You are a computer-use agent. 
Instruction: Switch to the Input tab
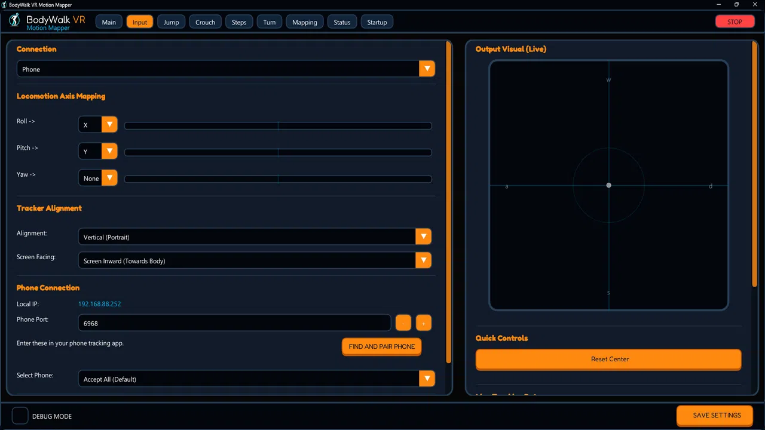click(140, 22)
